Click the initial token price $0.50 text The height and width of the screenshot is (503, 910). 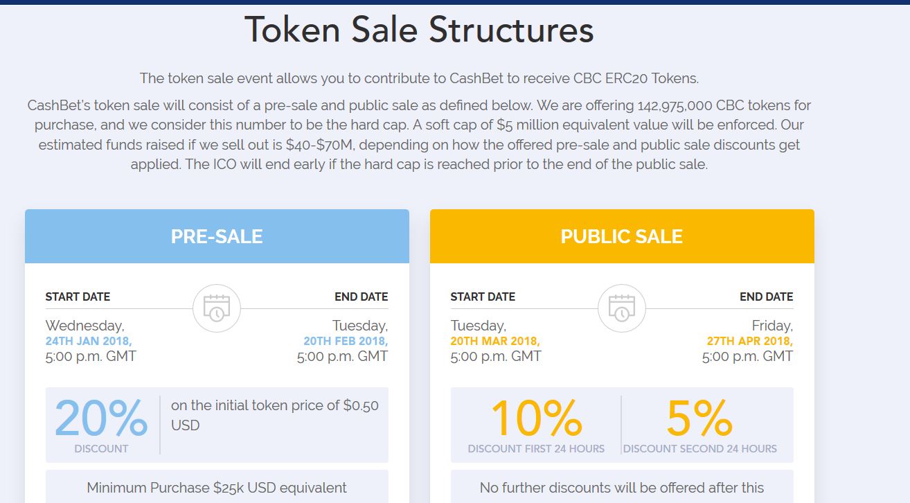tap(275, 415)
